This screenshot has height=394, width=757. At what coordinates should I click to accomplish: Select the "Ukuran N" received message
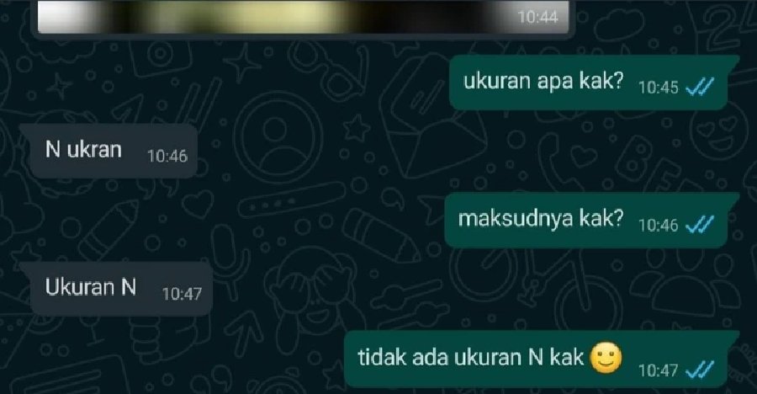[x=122, y=289]
